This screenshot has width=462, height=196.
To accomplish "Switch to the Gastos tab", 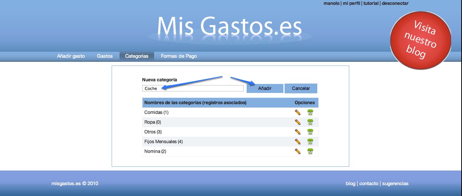I will [105, 56].
